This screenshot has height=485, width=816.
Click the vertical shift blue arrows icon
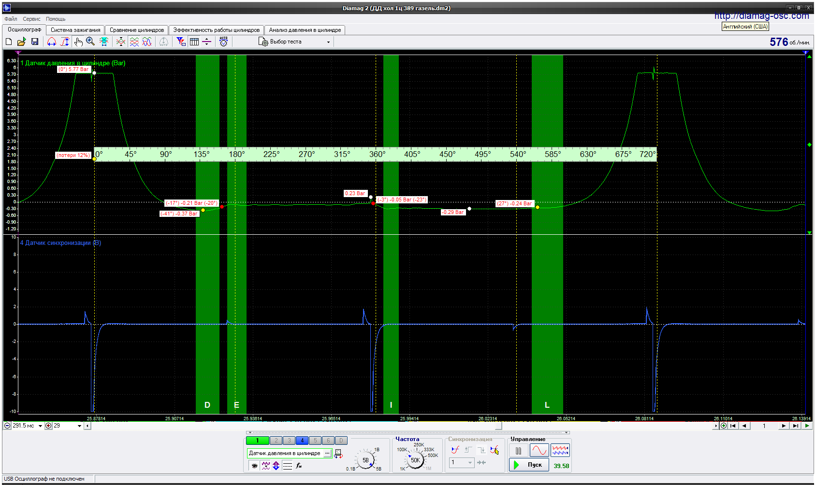tap(276, 466)
